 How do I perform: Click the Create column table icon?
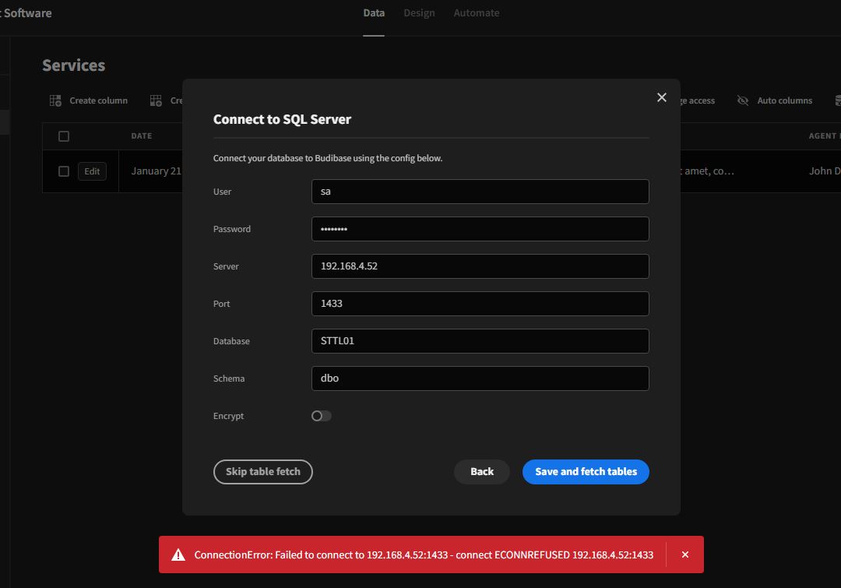point(55,100)
